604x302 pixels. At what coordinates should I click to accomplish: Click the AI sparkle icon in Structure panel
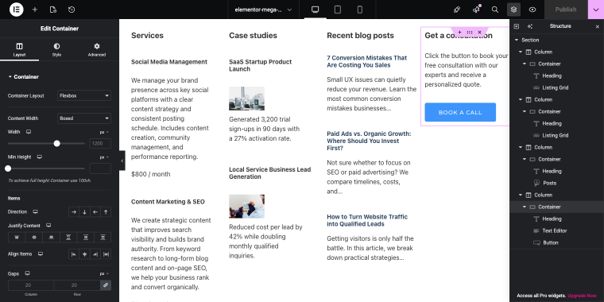[x=529, y=26]
